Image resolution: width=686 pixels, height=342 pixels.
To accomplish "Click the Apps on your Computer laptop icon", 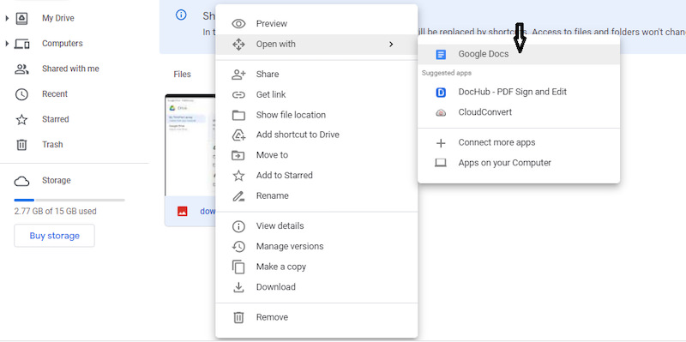I will point(441,163).
